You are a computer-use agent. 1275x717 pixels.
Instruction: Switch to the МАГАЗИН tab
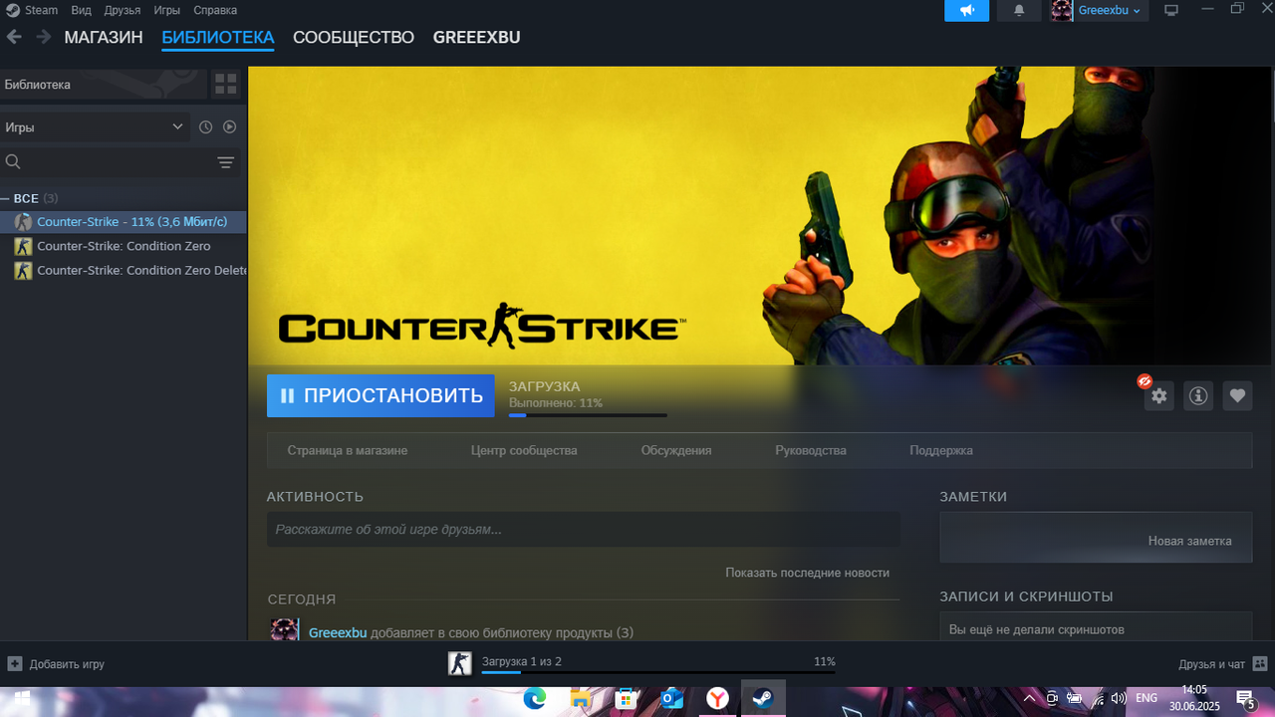coord(104,38)
